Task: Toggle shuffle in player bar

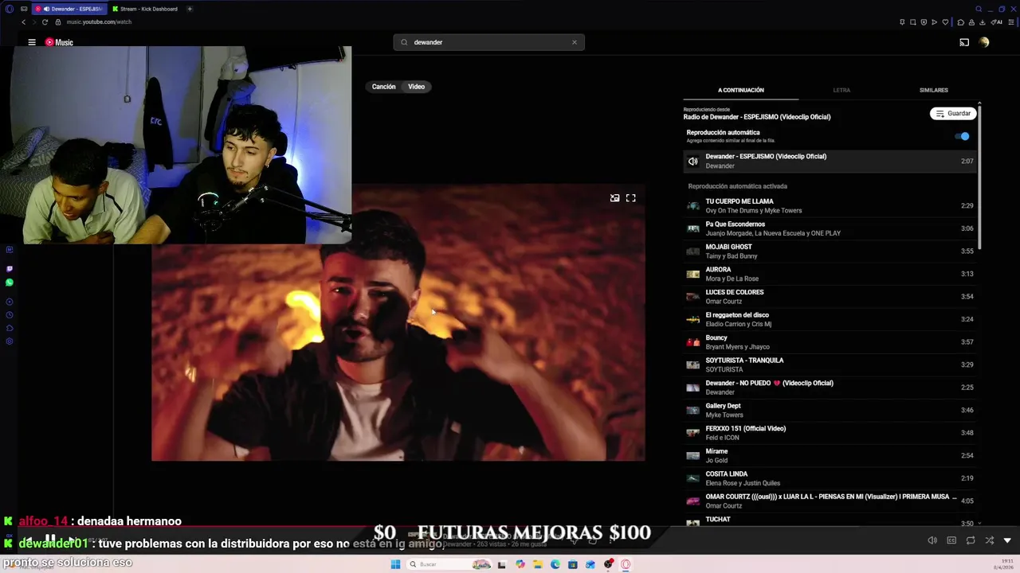Action: [989, 540]
